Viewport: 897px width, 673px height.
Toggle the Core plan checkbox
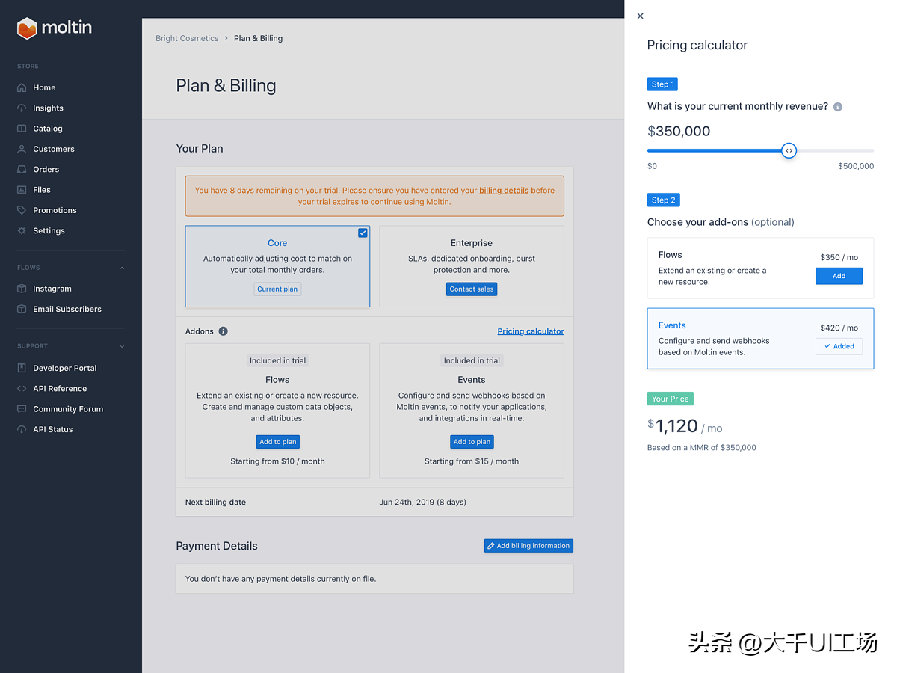click(363, 233)
